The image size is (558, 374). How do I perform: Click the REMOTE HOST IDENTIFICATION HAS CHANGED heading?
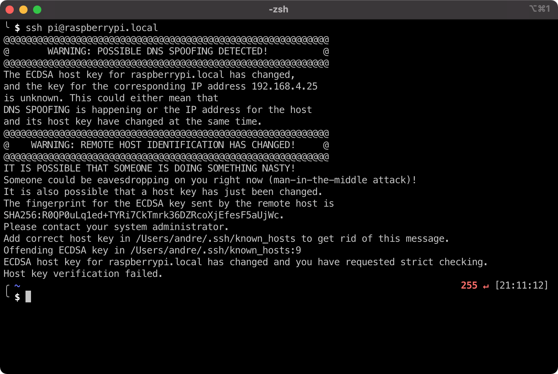163,145
